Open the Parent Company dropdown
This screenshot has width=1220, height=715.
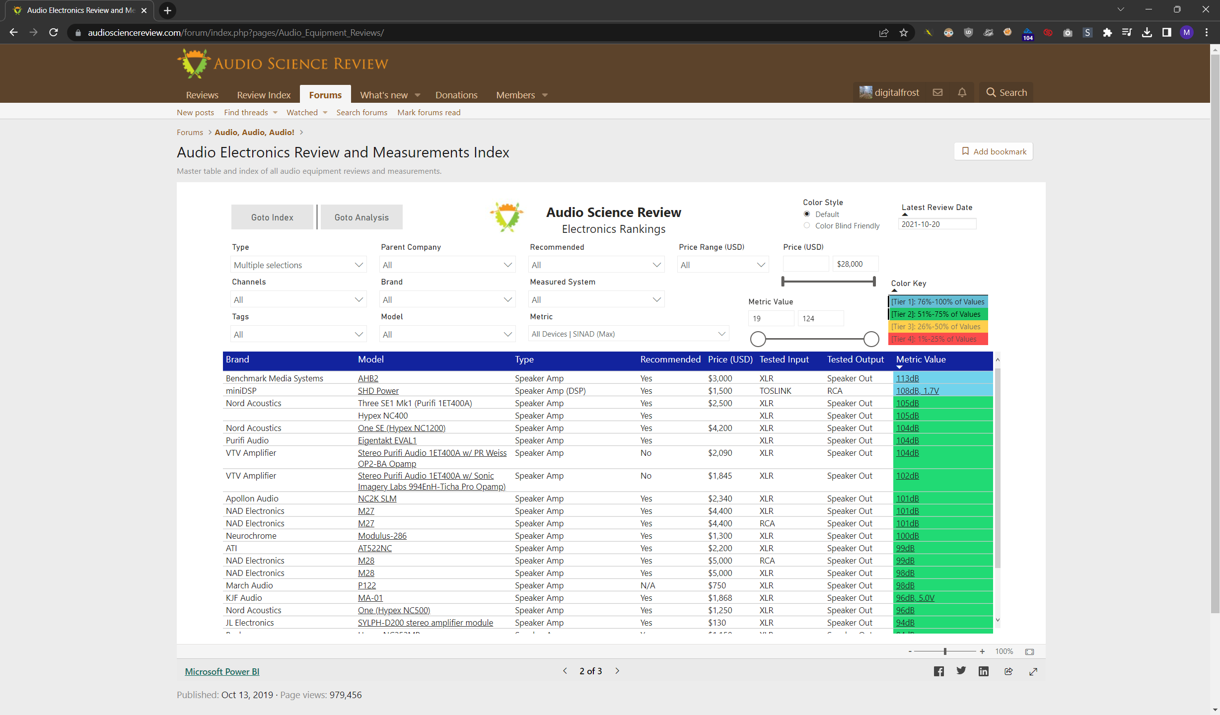[x=447, y=265]
